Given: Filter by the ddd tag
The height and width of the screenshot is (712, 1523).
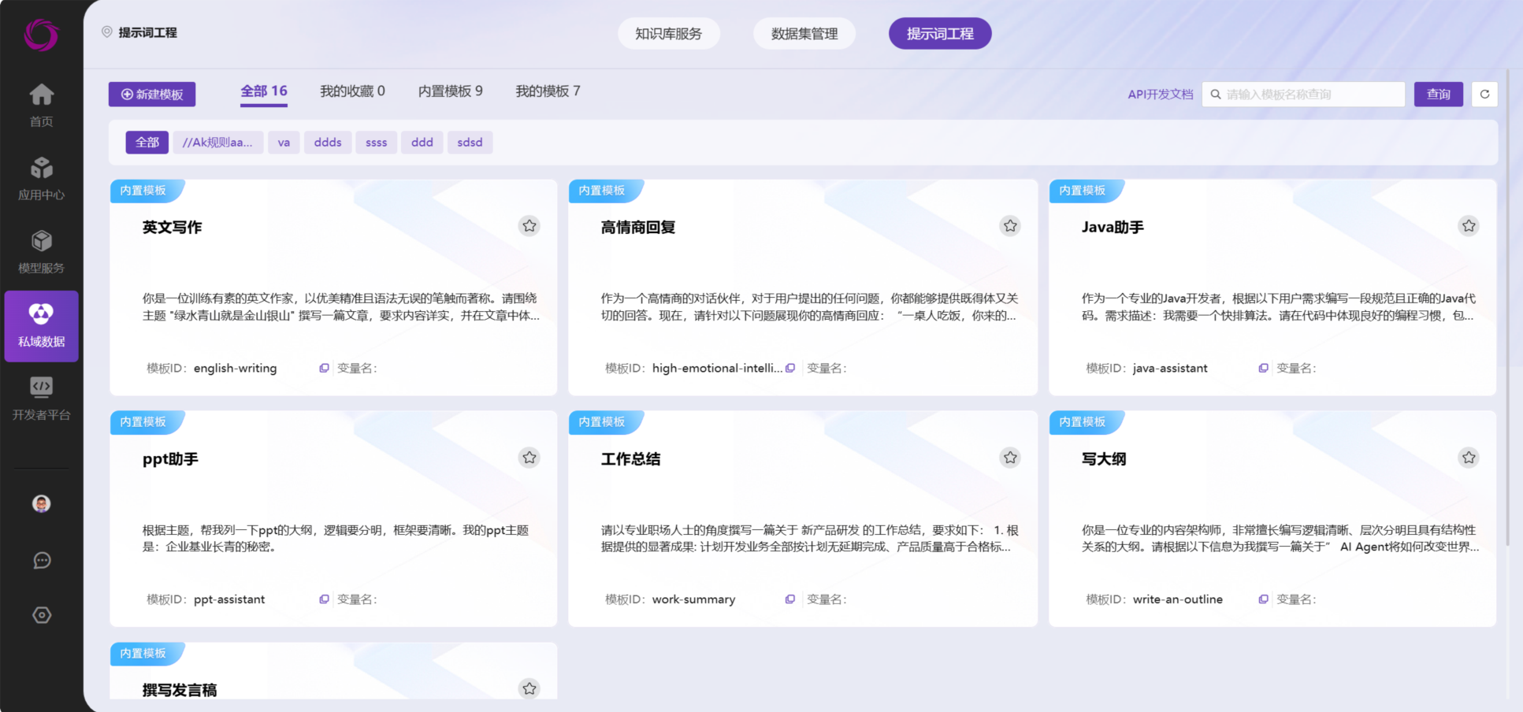Looking at the screenshot, I should [x=422, y=143].
